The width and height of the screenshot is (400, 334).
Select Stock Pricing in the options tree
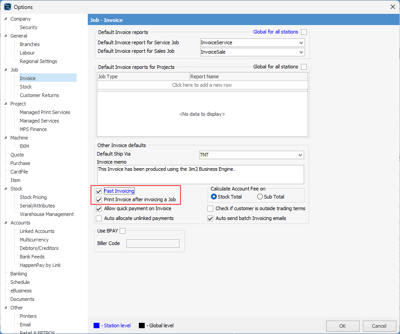(x=33, y=197)
